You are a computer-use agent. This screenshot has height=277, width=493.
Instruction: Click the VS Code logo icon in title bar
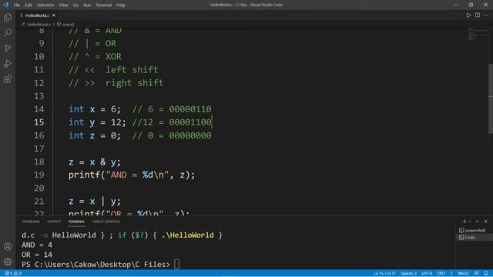pos(5,5)
